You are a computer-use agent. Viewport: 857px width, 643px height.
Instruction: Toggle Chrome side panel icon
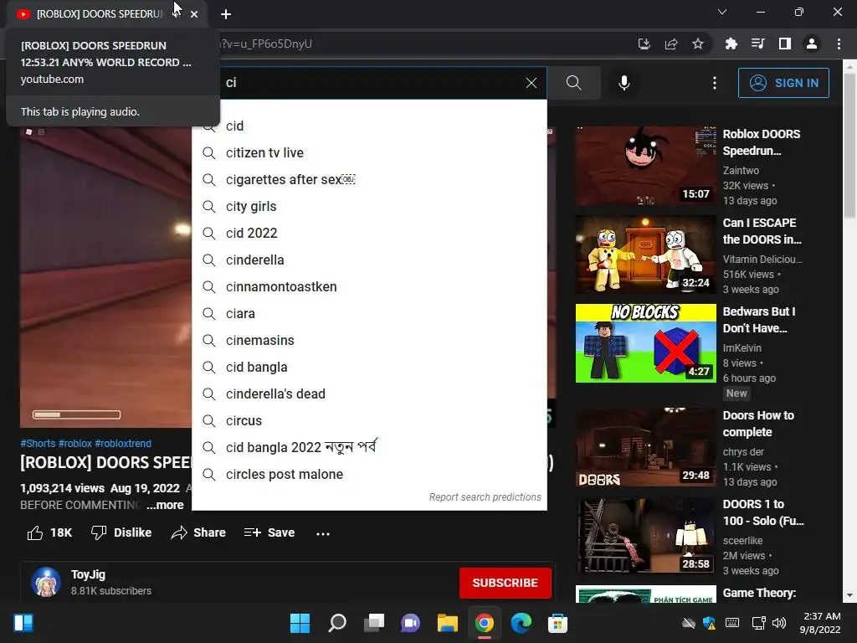(x=785, y=44)
